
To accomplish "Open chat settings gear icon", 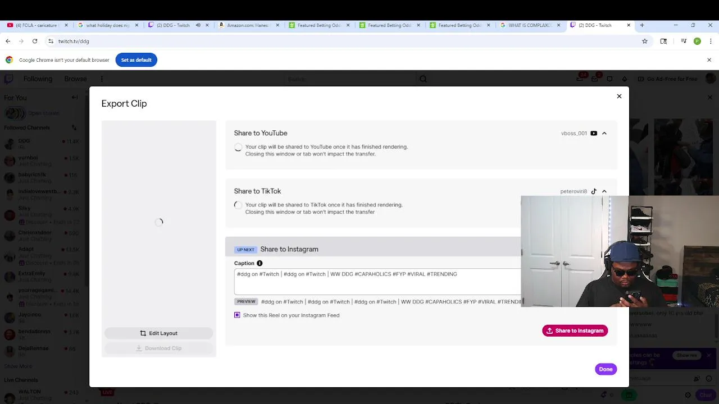I will click(x=688, y=395).
